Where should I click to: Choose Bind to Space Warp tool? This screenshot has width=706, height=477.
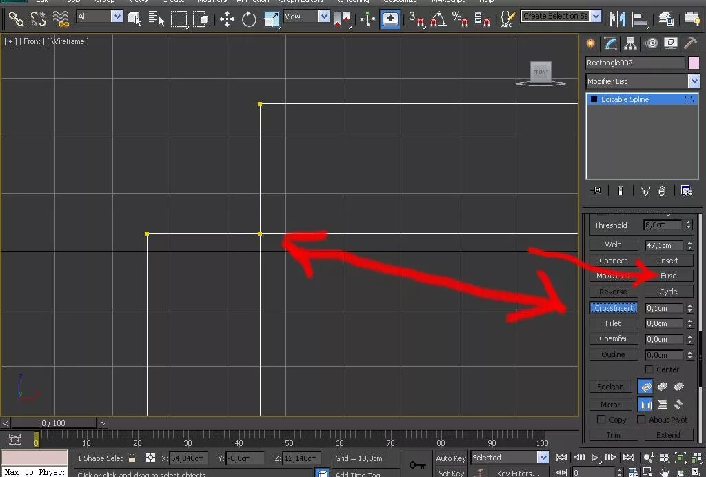pos(60,19)
